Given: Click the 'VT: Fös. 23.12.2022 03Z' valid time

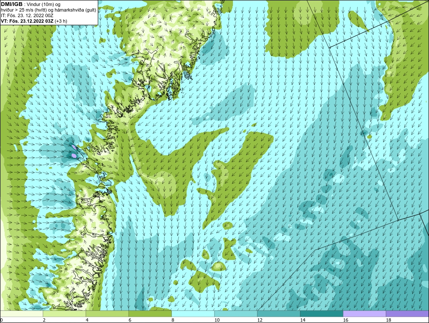Looking at the screenshot, I should pos(27,21).
